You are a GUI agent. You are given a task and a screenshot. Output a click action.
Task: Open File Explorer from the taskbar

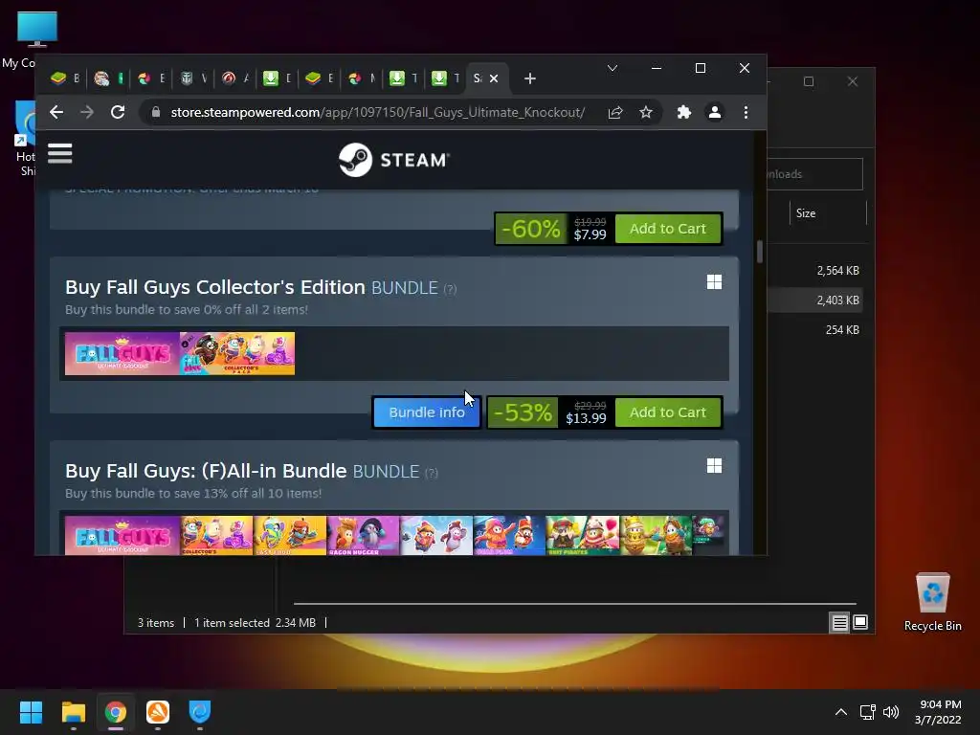pos(73,712)
